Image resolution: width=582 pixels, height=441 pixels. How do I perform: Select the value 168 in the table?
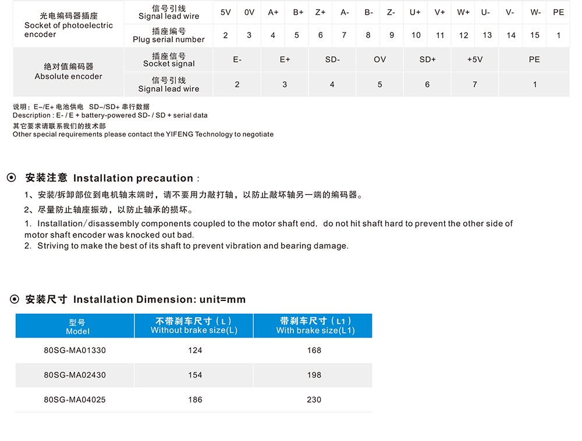pos(314,350)
